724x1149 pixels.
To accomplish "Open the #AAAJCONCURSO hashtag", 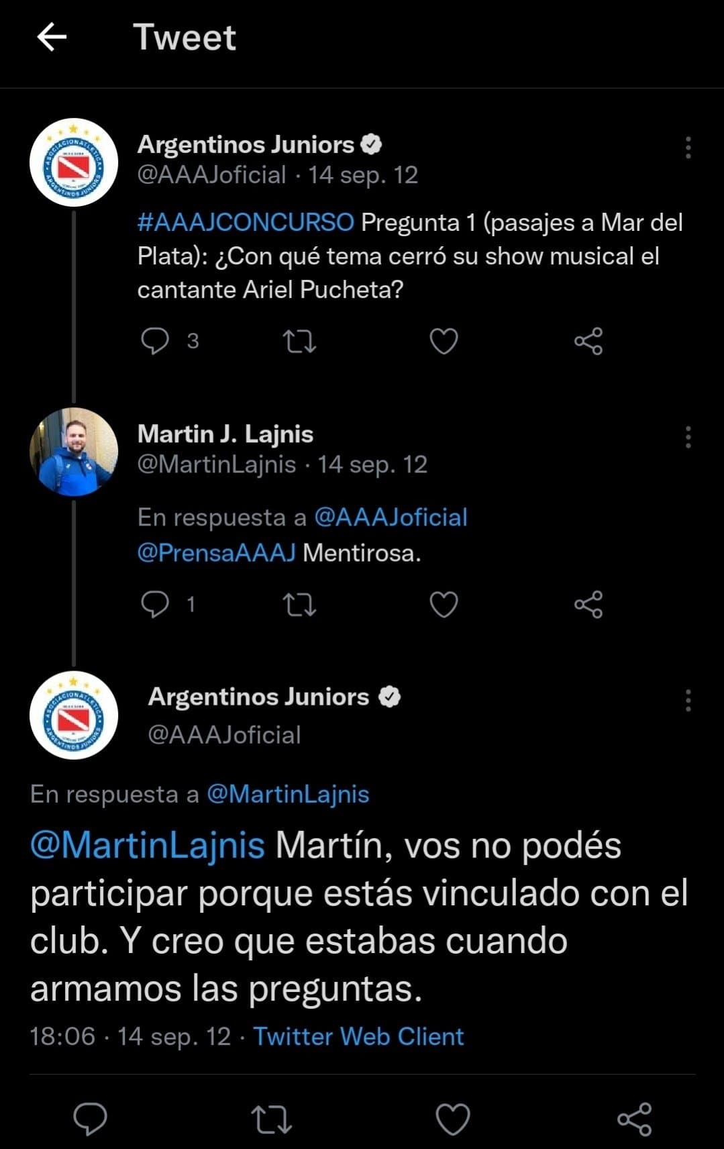I will click(246, 222).
